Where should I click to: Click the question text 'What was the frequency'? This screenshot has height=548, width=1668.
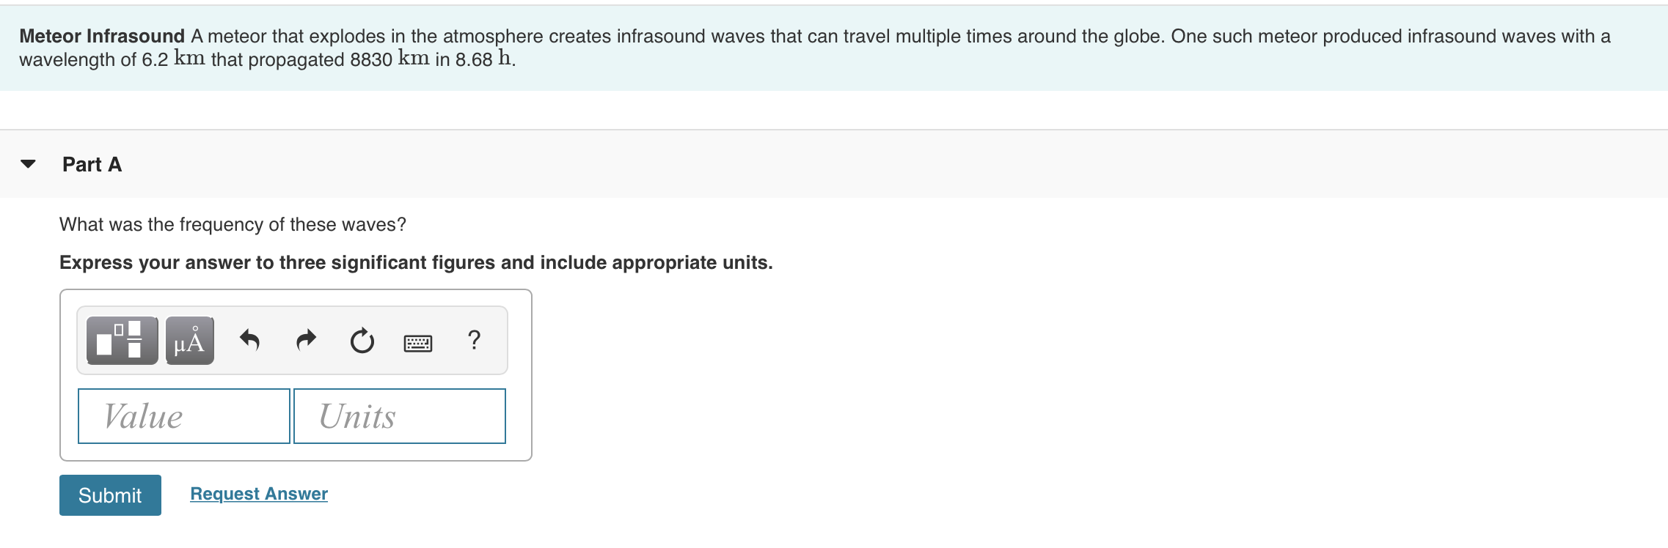(233, 225)
